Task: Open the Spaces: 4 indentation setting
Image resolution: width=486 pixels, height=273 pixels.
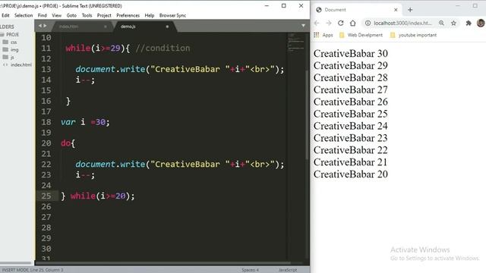Action: [x=250, y=270]
